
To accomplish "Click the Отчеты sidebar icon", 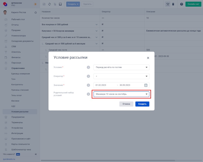I will point(6,25).
